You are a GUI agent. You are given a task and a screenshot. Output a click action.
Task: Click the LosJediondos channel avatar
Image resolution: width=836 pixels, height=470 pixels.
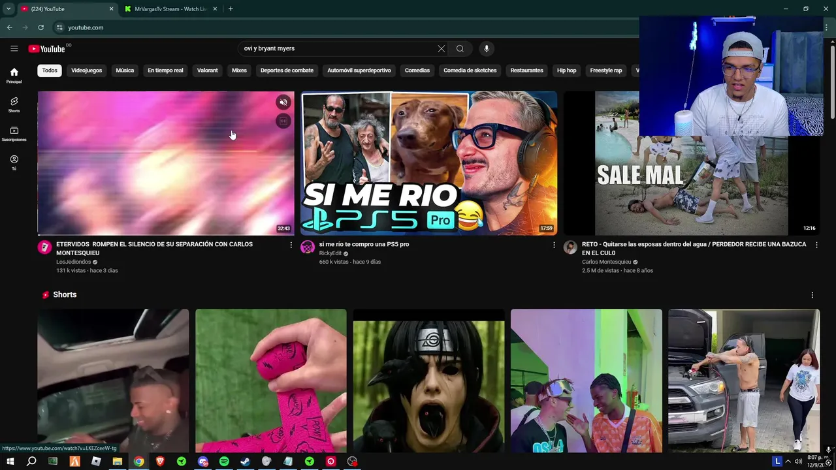point(44,247)
